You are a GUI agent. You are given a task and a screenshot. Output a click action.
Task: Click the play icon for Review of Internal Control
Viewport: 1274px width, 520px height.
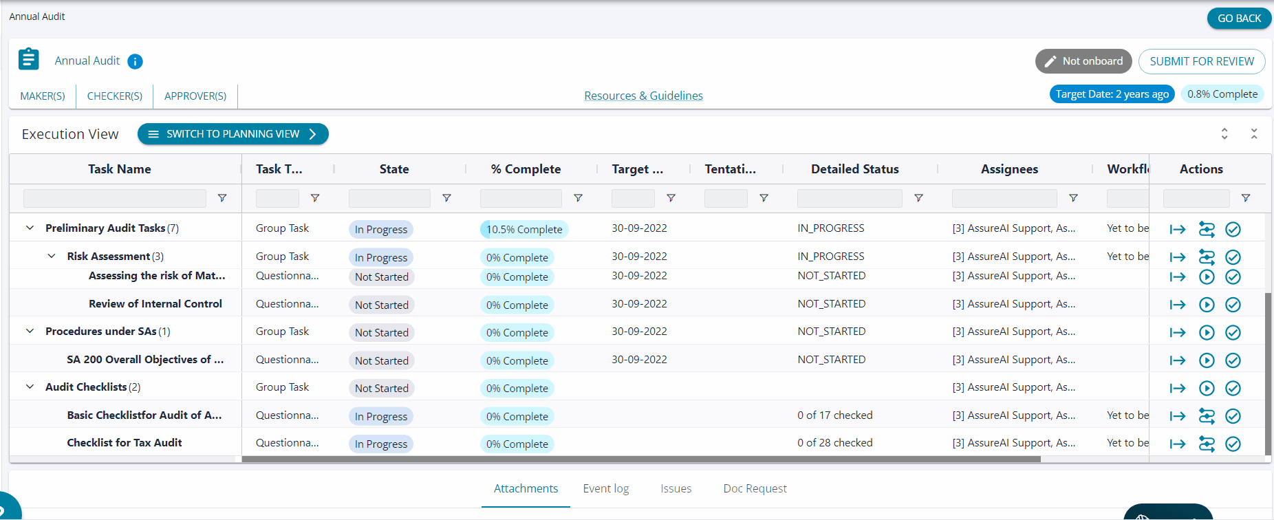tap(1207, 305)
